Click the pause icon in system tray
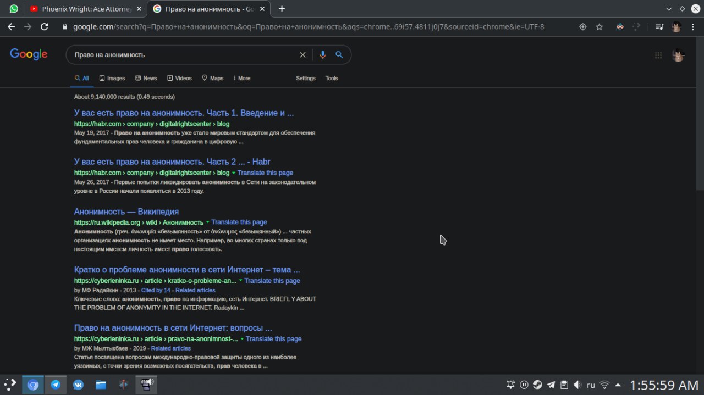This screenshot has height=395, width=704. (524, 385)
